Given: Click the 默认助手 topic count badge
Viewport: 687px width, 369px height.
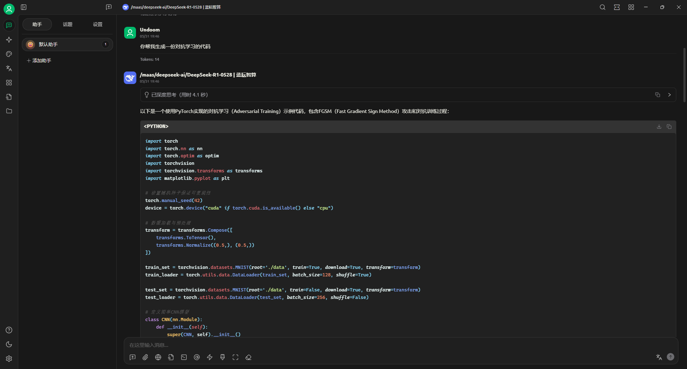Looking at the screenshot, I should tap(106, 44).
